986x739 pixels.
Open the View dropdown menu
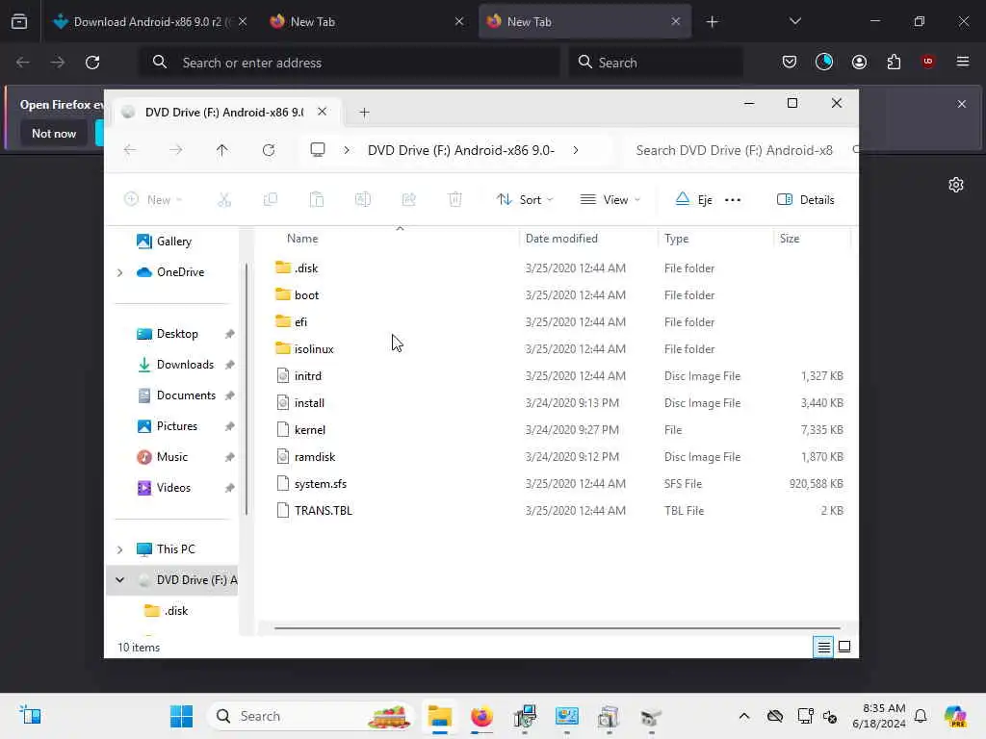610,200
